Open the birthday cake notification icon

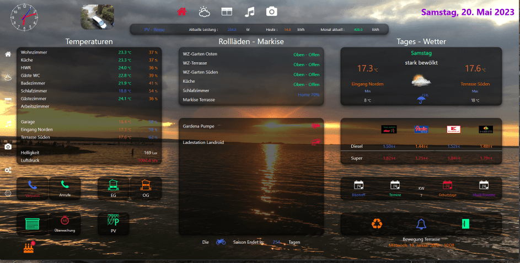pos(29,248)
